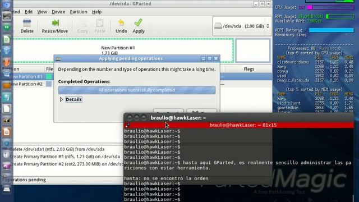Viewport: 359px width, 202px height.
Task: Click the small icon in terminal's red bar
Action: click(127, 125)
